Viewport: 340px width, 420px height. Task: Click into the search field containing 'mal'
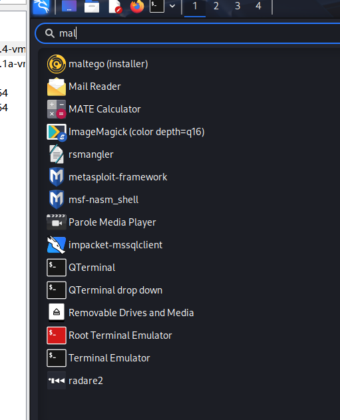(189, 33)
